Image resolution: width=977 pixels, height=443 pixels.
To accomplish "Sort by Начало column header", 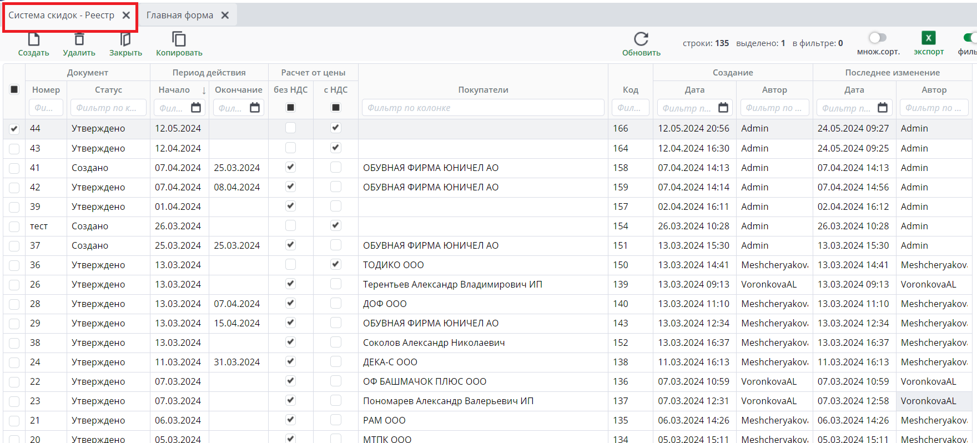I will (174, 90).
